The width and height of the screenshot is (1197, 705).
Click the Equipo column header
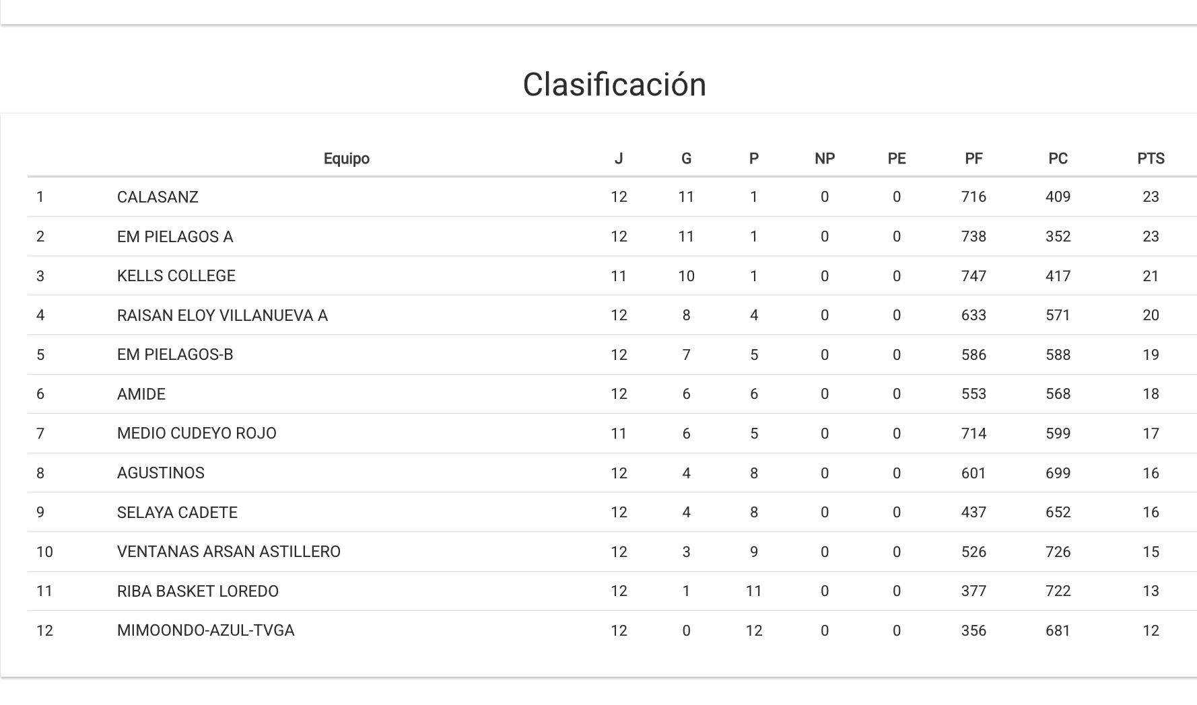(347, 159)
